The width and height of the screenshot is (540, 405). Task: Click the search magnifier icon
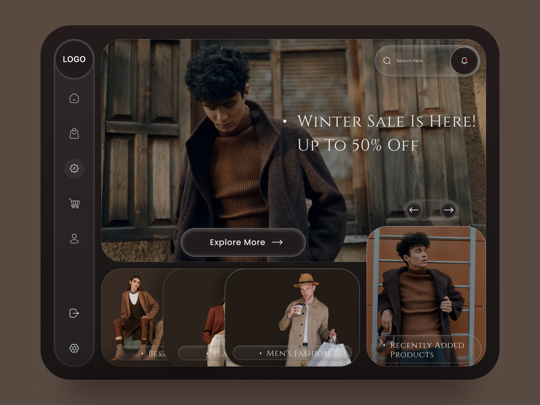[x=387, y=60]
